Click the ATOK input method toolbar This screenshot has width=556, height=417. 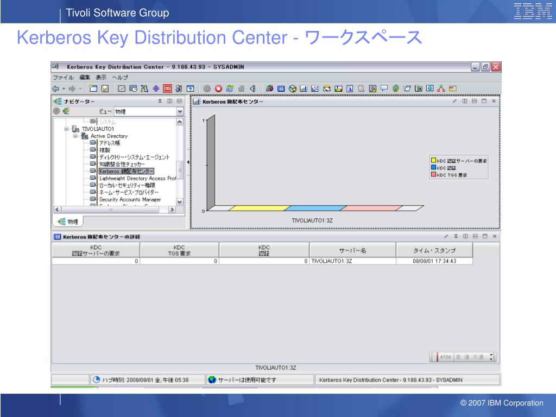coord(463,357)
